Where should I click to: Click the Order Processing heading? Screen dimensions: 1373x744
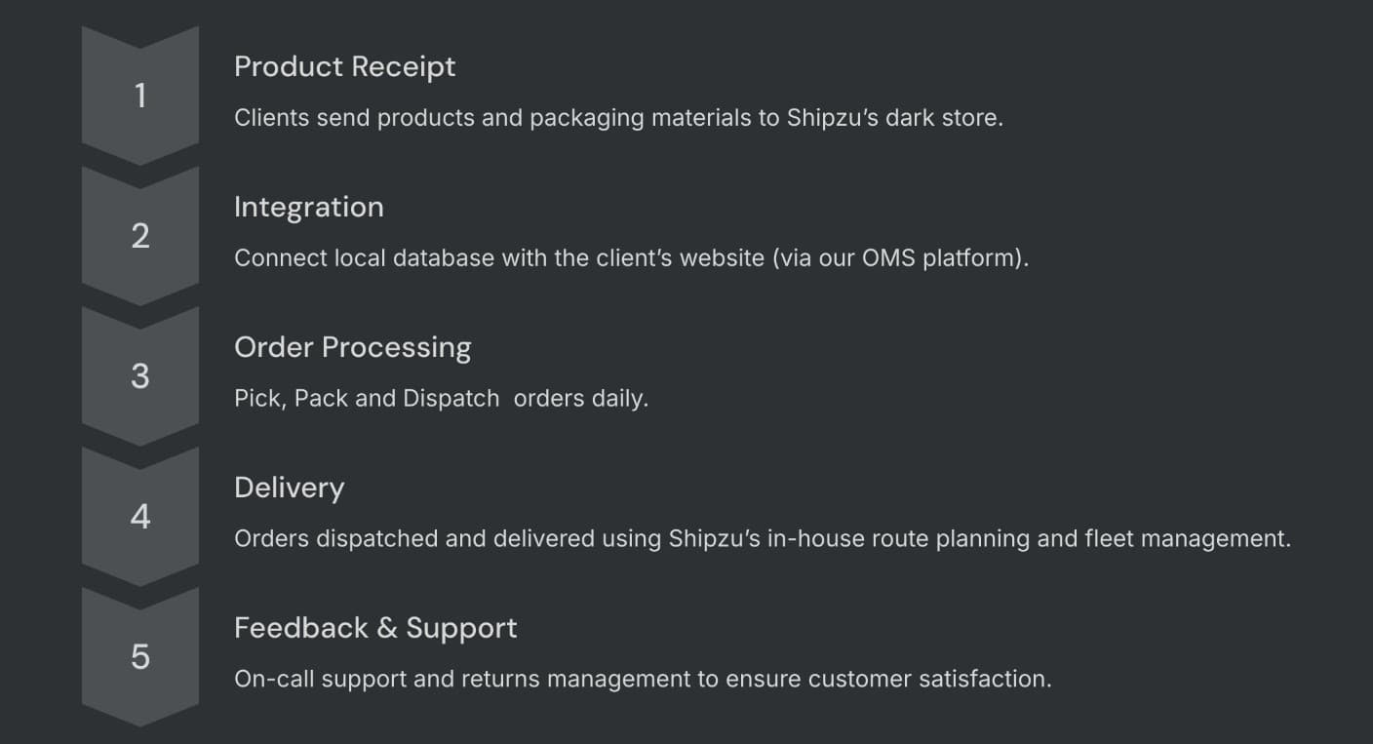coord(353,348)
